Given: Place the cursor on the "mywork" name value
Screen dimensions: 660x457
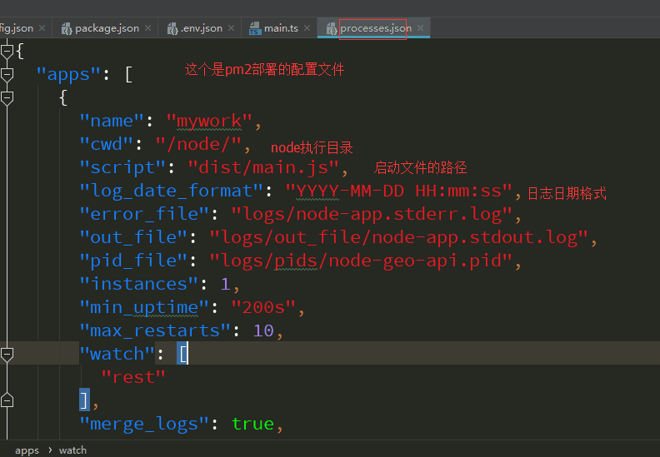Looking at the screenshot, I should [208, 122].
